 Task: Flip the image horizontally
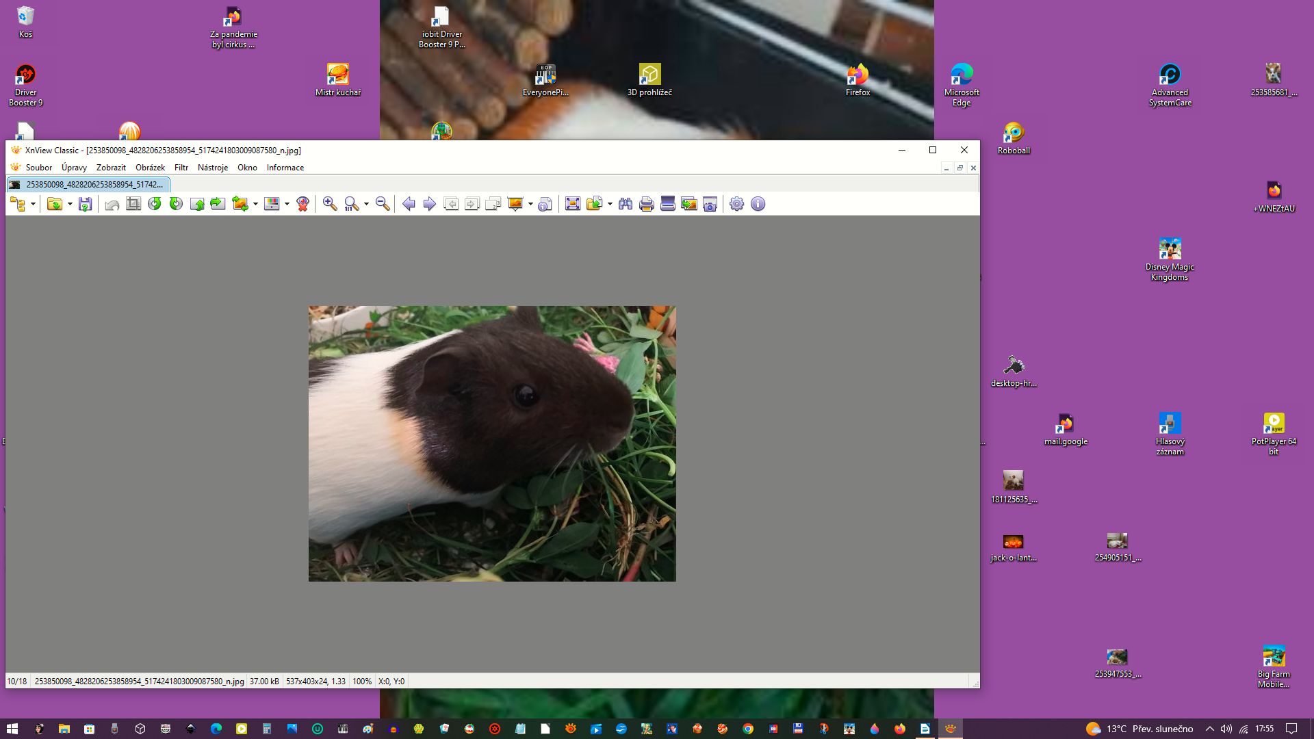[x=218, y=204]
